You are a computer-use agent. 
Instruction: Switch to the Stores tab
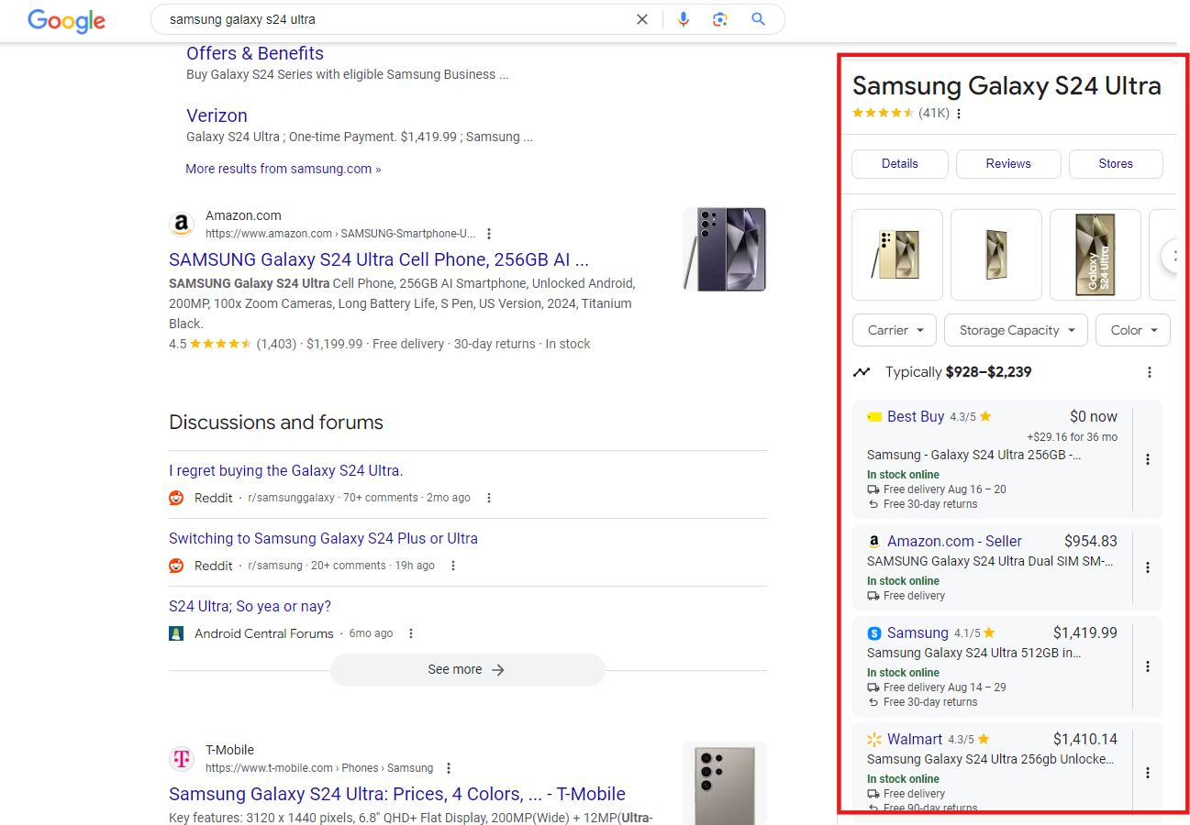[1116, 164]
